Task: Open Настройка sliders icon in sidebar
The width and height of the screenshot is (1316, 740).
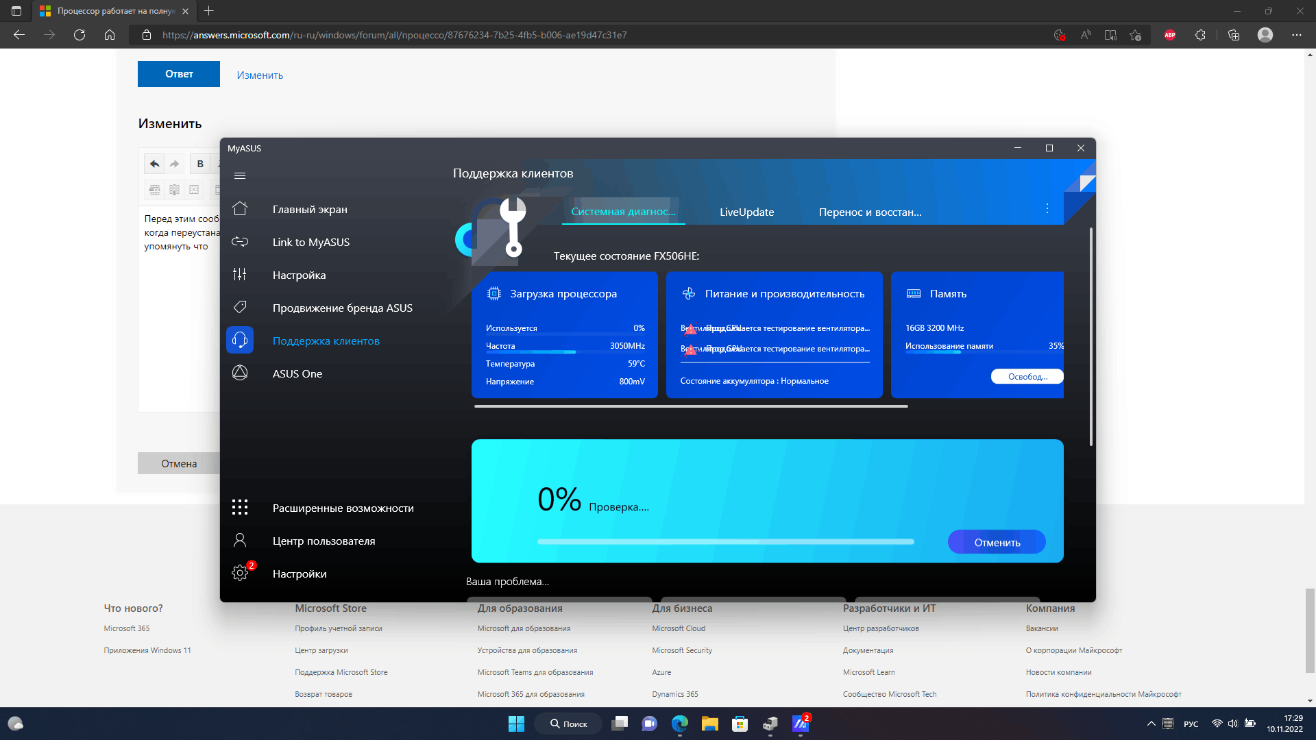Action: pyautogui.click(x=240, y=275)
